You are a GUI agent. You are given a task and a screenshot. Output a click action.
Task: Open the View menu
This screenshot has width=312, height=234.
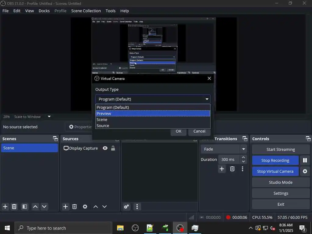click(30, 11)
